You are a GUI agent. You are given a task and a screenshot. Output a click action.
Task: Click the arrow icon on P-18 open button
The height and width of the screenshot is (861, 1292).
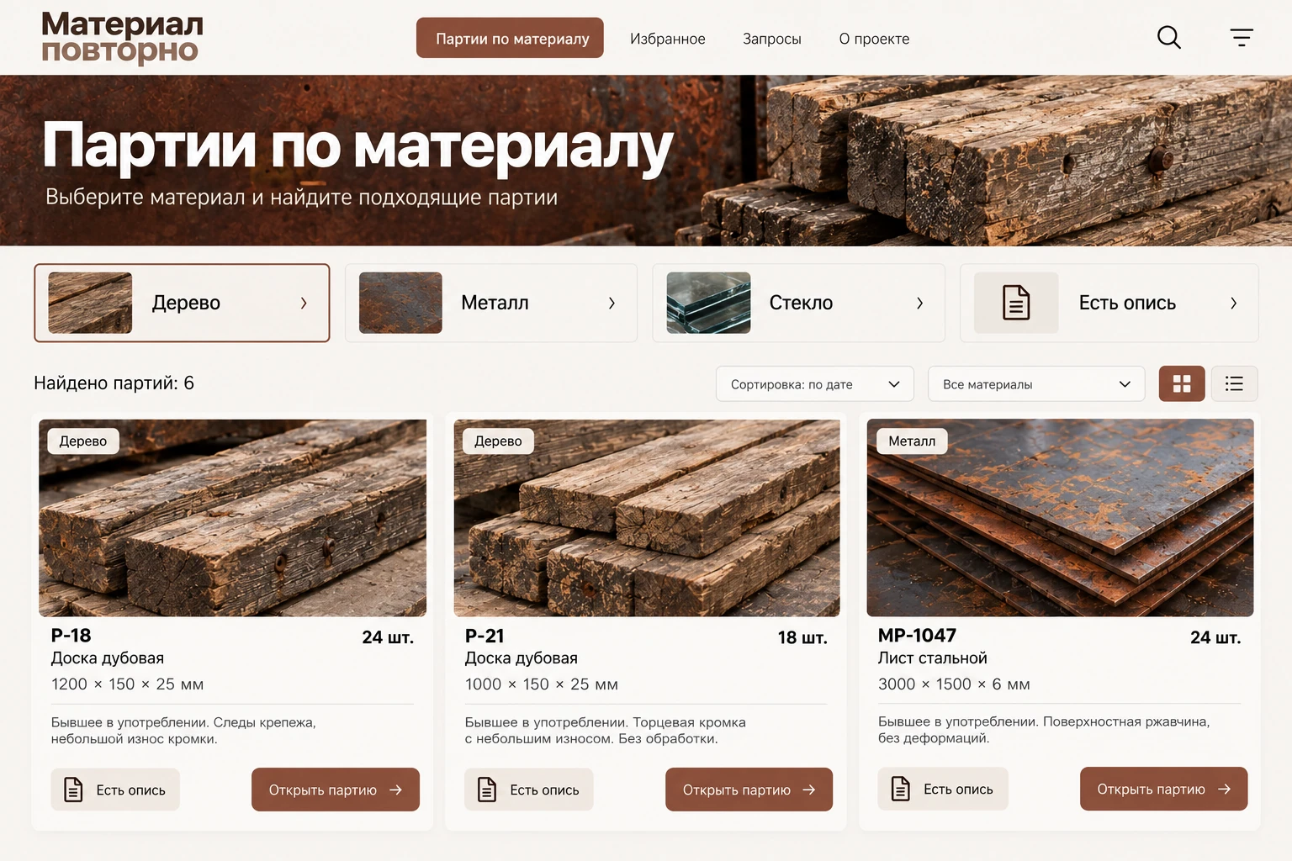395,790
